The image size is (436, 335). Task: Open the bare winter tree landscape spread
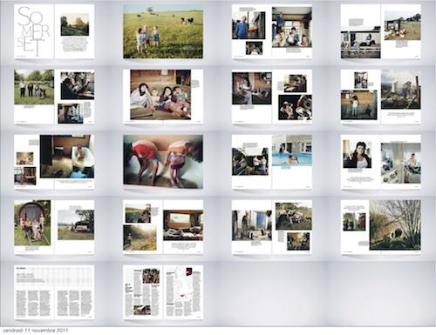(381, 227)
